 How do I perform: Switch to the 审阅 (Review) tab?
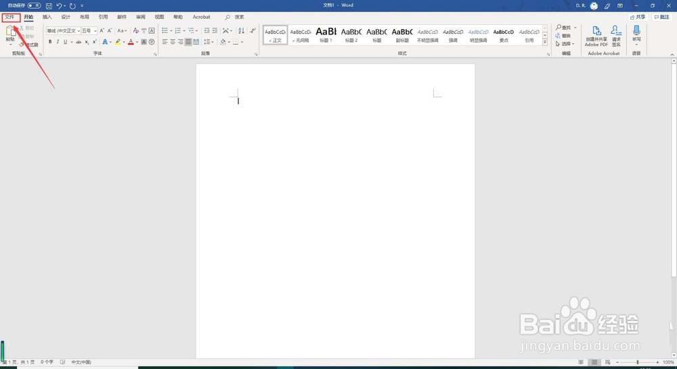[x=140, y=17]
